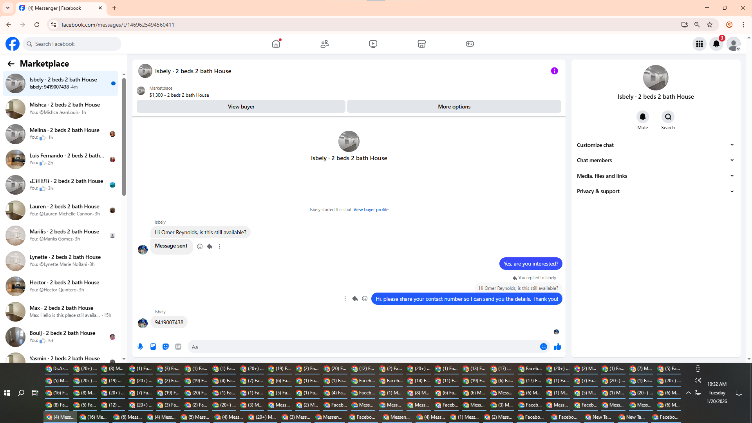
Task: Expand the Privacy & support section
Action: click(x=656, y=191)
